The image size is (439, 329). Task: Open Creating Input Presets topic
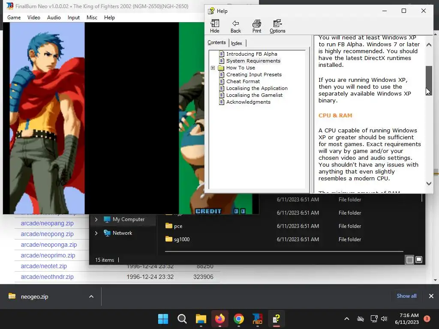pos(254,75)
